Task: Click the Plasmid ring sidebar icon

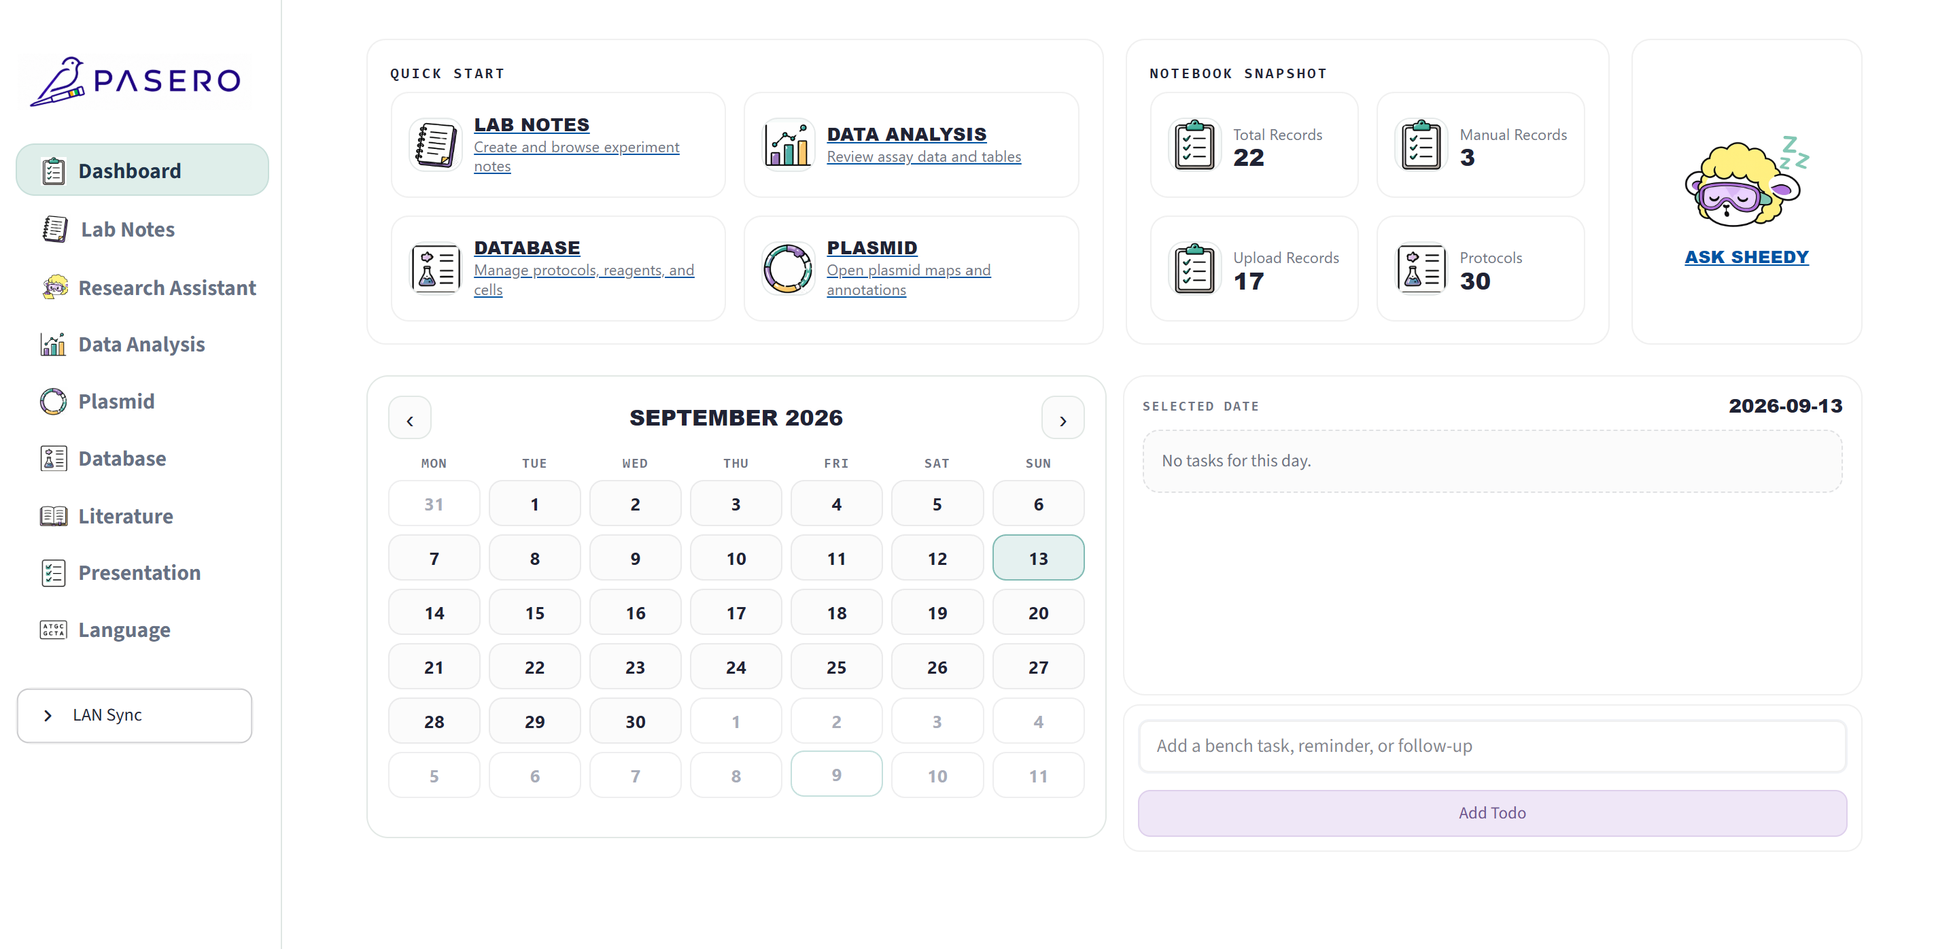Action: coord(53,401)
